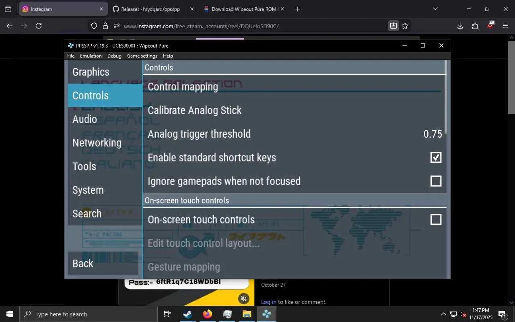Open Gesture mapping

tap(295, 267)
